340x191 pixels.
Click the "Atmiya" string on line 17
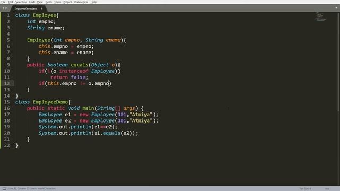click(141, 115)
